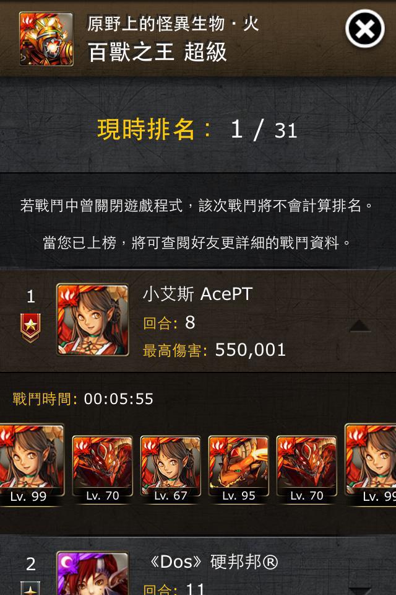Tap the stage boss icon in header
This screenshot has width=396, height=595.
click(46, 39)
